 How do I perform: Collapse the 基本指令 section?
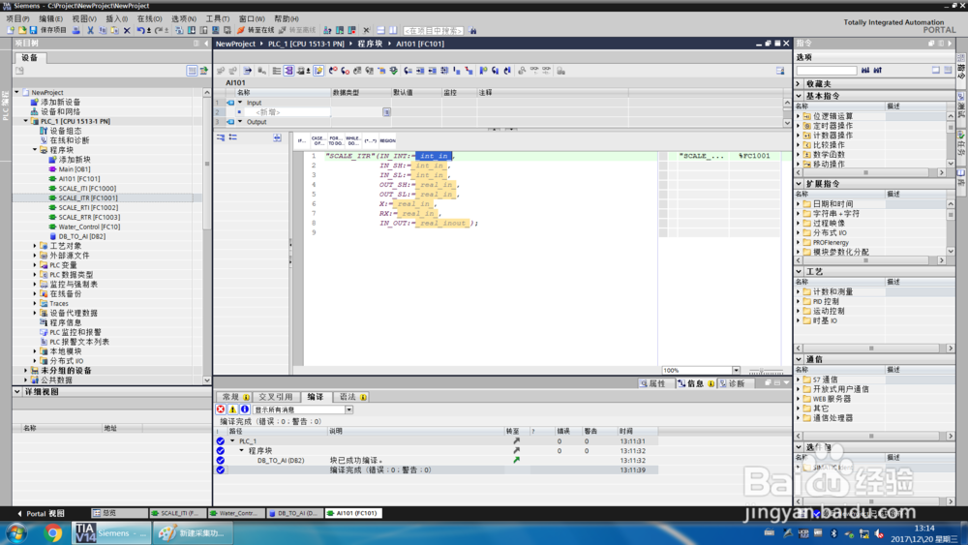tap(799, 96)
